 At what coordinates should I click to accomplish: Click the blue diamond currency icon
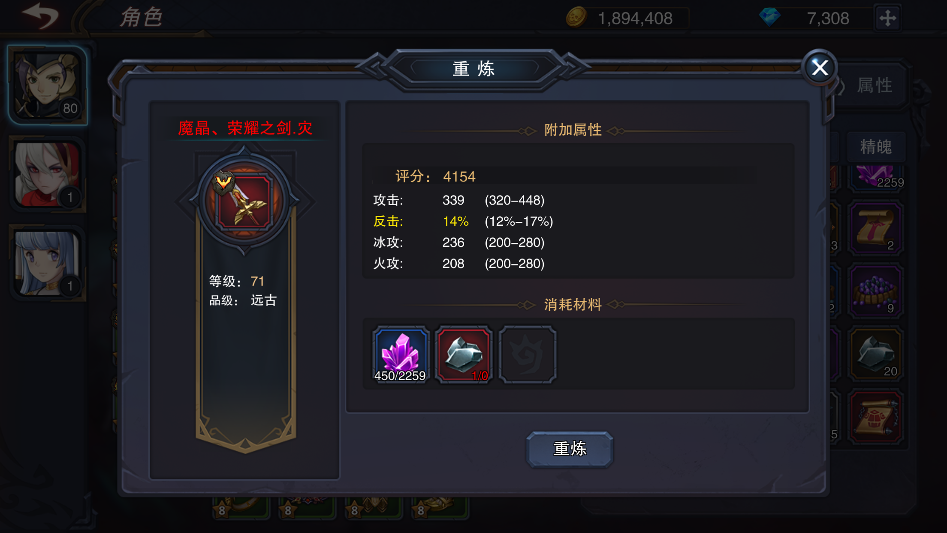[769, 17]
